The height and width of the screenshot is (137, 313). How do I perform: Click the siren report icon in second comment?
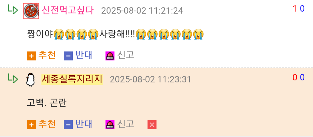110,125
